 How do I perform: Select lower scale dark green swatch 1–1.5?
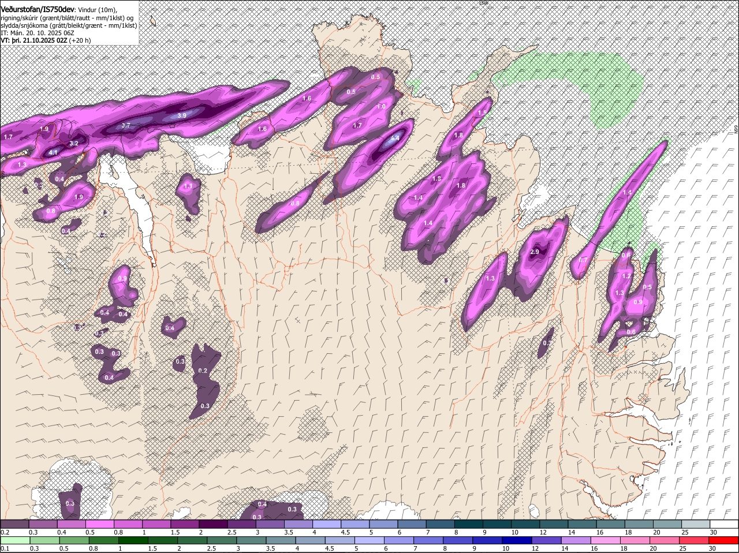click(133, 540)
